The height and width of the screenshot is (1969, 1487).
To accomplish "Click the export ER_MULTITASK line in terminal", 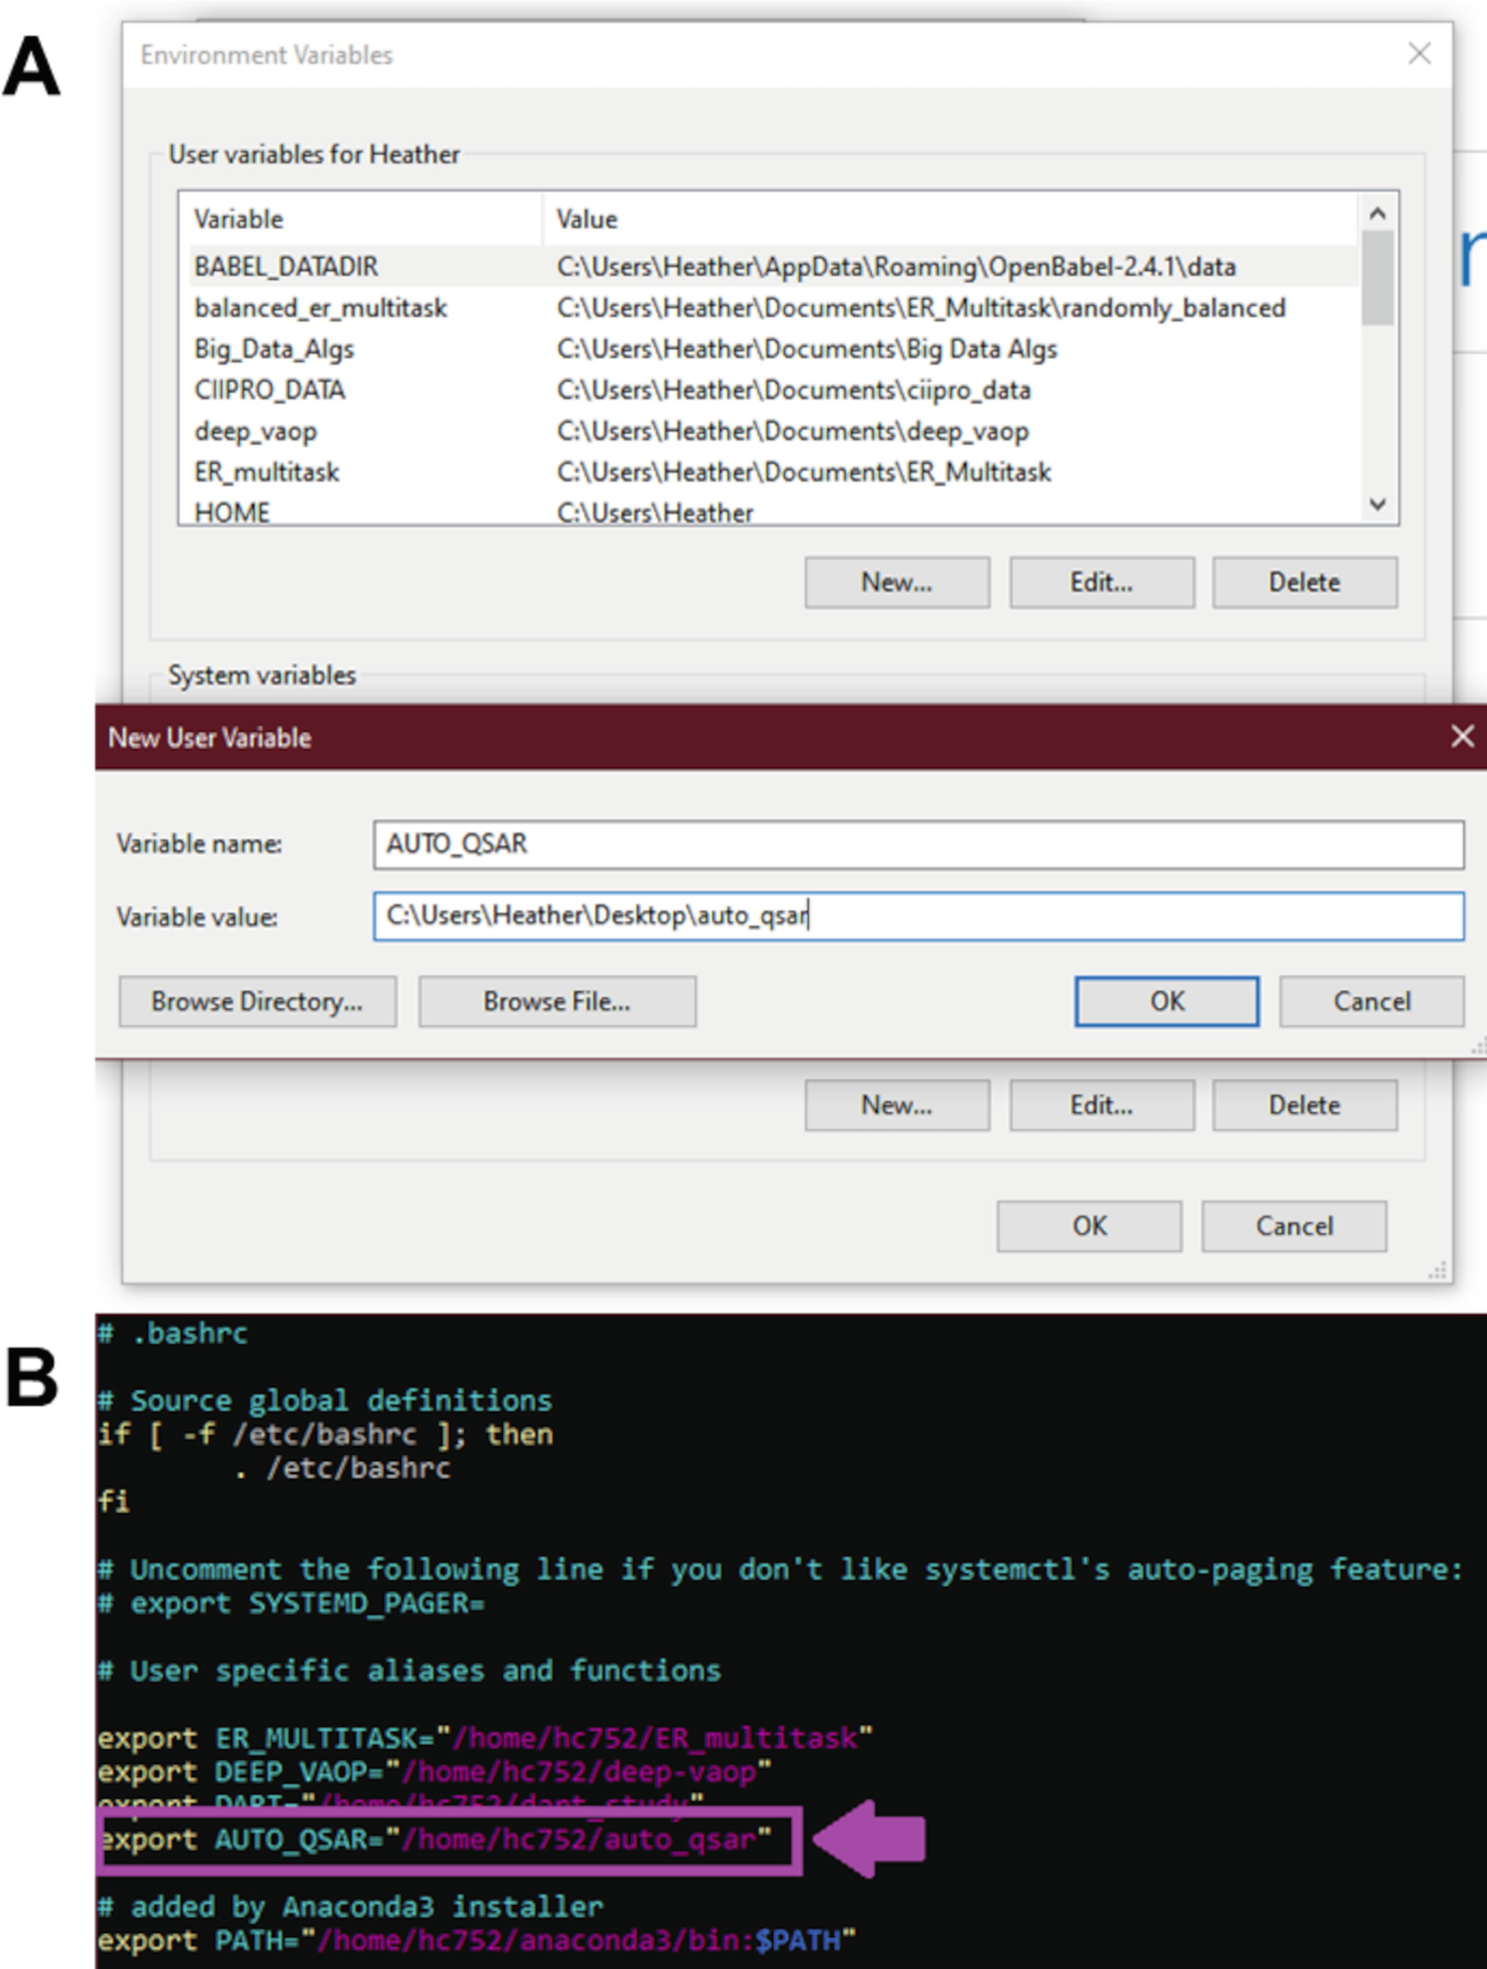I will (485, 1739).
